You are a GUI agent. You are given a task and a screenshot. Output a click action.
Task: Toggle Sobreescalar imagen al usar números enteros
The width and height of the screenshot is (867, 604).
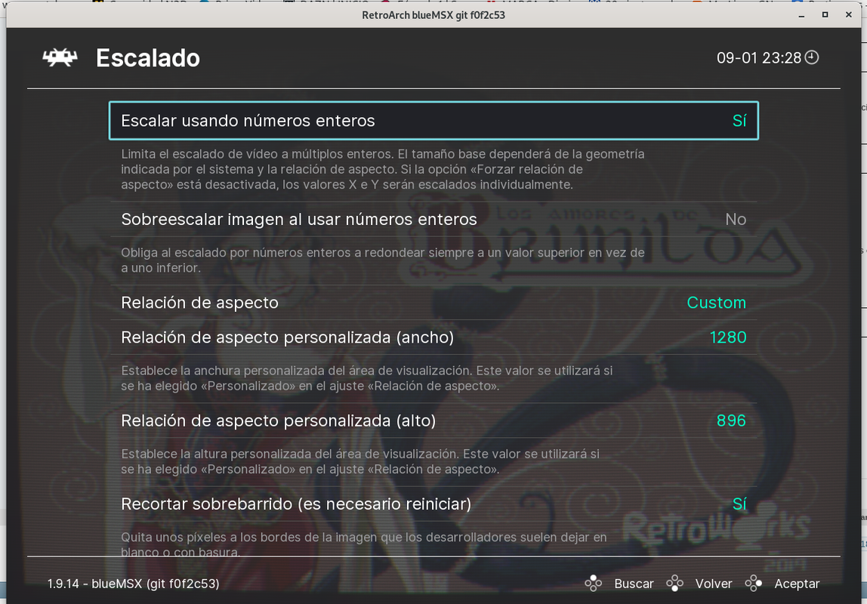(x=433, y=220)
